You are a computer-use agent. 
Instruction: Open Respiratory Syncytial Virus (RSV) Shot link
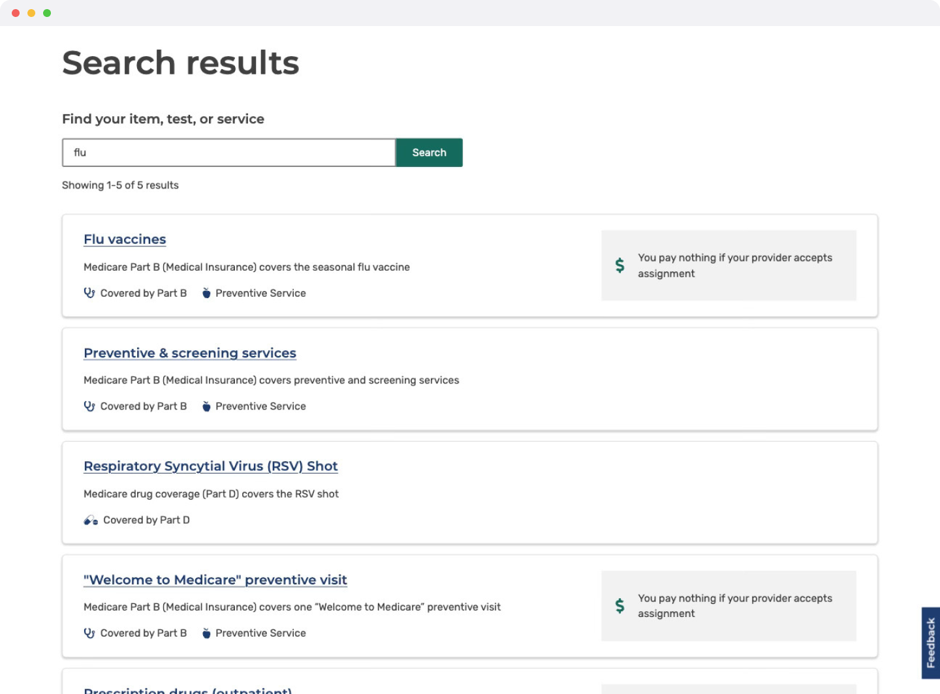(x=211, y=466)
